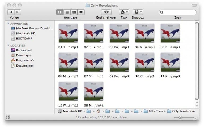The width and height of the screenshot is (204, 128).
Task: Select the 12 W…s.mp3 file thumbnail
Action: click(x=68, y=91)
